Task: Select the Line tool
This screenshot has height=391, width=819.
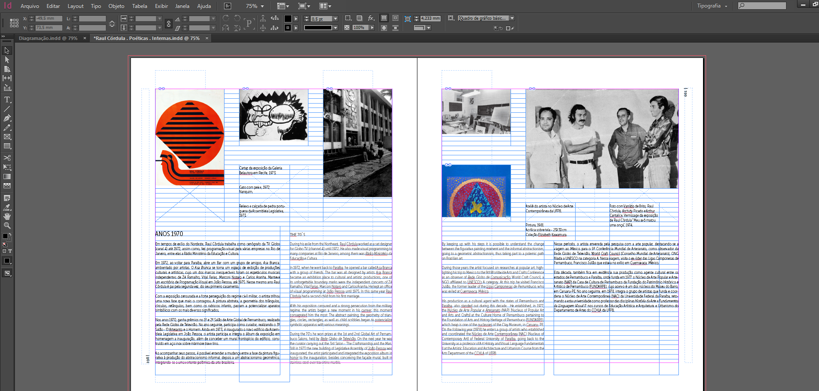Action: [7, 109]
